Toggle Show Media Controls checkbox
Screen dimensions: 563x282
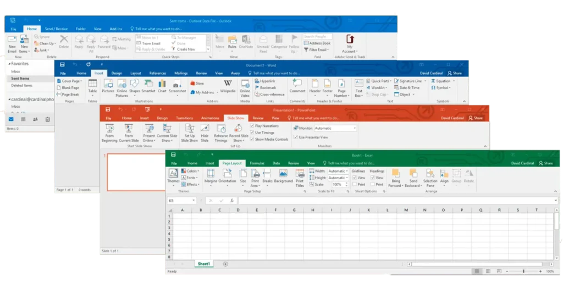[x=252, y=139]
